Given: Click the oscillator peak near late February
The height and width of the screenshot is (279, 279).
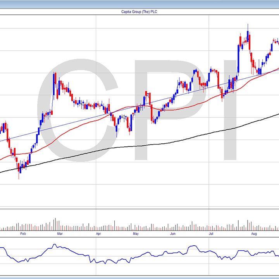Looking at the screenshot, I should click(55, 245).
